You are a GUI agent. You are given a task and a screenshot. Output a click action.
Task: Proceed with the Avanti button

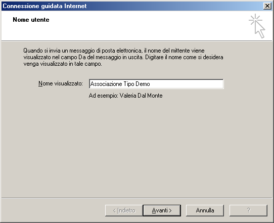(x=162, y=210)
